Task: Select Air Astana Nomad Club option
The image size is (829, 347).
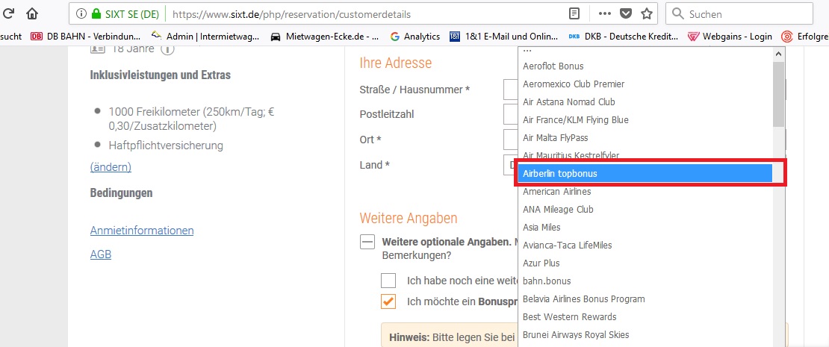Action: tap(645, 102)
